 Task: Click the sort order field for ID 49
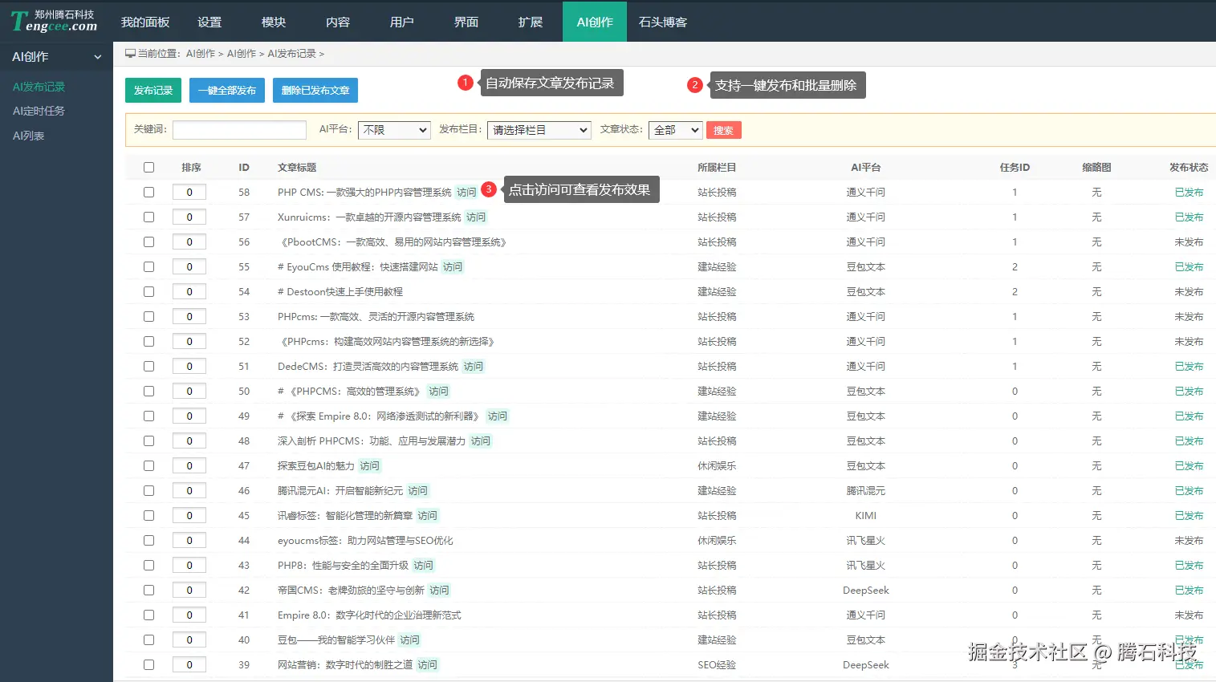coord(189,416)
